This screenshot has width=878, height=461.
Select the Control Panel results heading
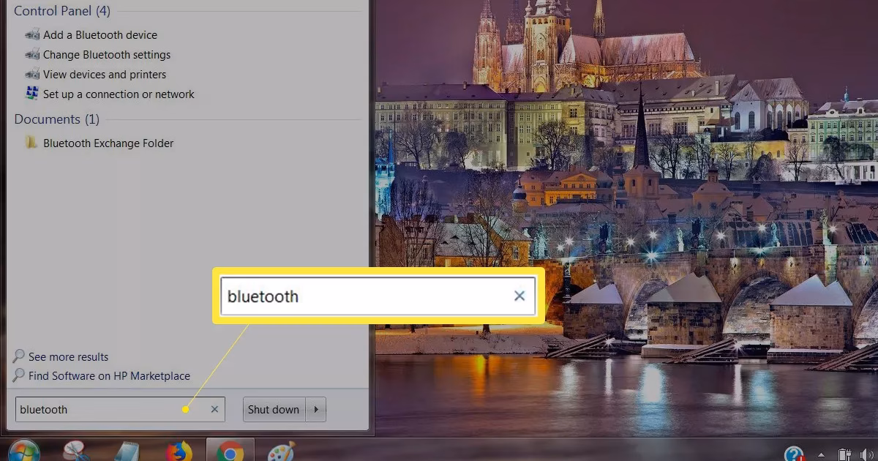[x=61, y=11]
